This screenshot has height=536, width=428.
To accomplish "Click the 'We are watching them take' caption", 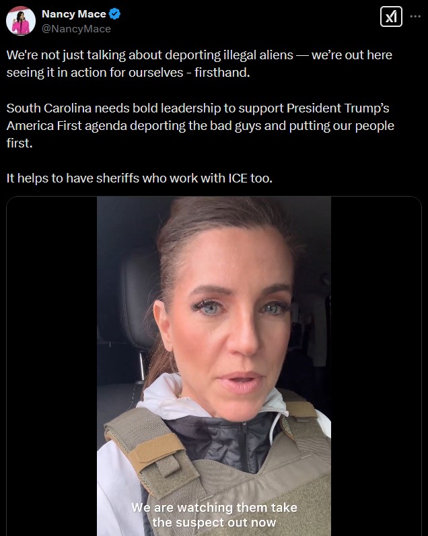I will point(214,508).
